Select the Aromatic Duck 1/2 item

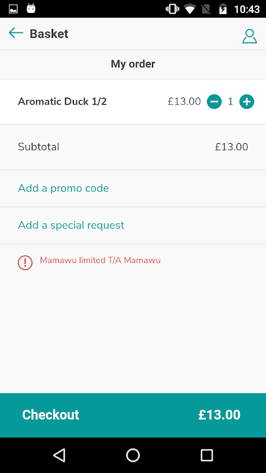coord(62,102)
